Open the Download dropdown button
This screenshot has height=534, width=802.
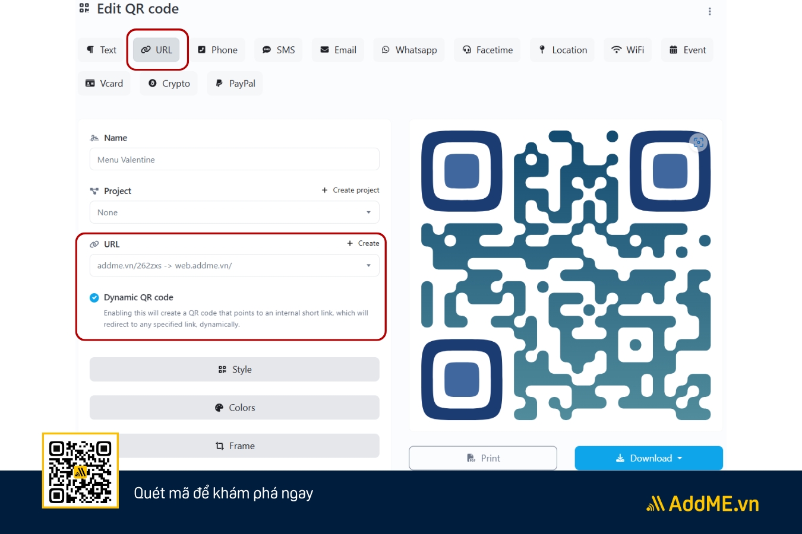pos(649,458)
